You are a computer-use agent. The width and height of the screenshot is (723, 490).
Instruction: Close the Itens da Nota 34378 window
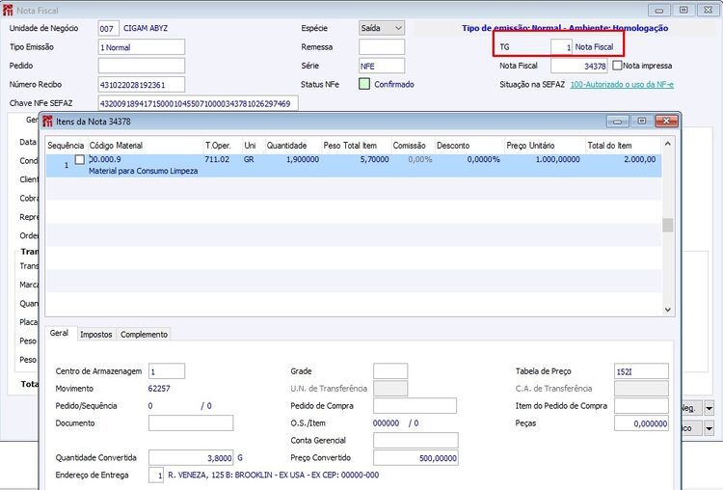pyautogui.click(x=666, y=121)
